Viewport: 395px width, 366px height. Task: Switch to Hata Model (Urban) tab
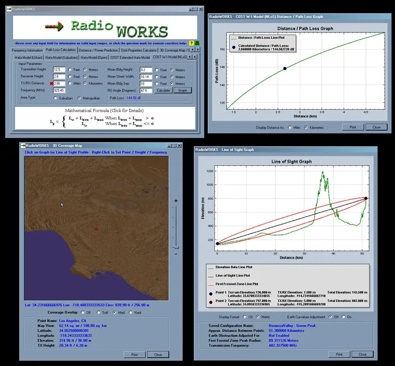click(29, 58)
